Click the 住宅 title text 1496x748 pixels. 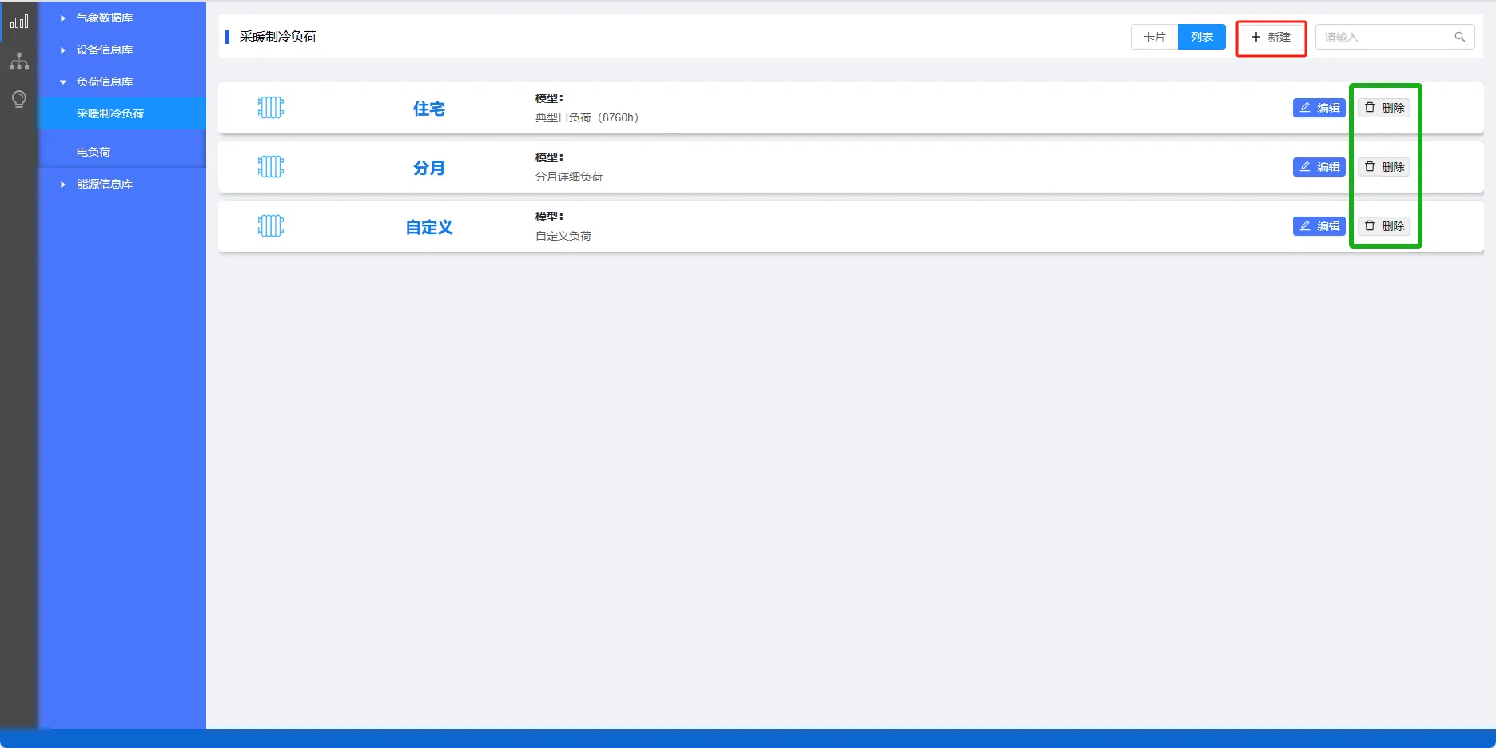click(429, 109)
